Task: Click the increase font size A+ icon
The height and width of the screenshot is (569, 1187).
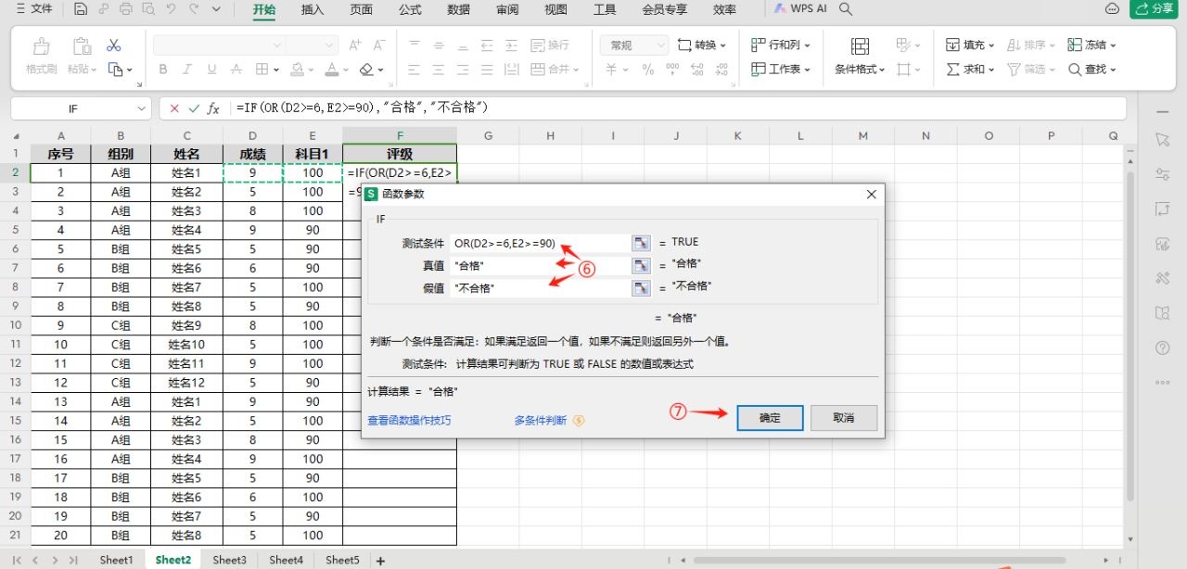Action: point(355,44)
